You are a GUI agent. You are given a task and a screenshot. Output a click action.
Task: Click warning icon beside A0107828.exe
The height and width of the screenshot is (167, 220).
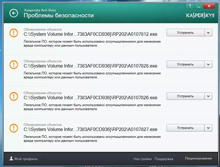[x=14, y=65]
